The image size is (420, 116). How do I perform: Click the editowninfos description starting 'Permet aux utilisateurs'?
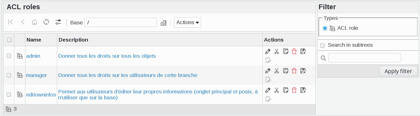(158, 94)
